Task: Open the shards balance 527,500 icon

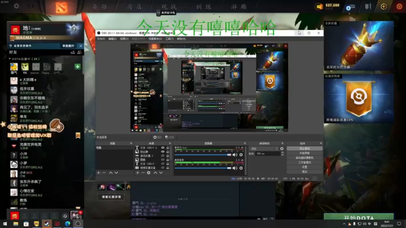Action: (x=319, y=7)
